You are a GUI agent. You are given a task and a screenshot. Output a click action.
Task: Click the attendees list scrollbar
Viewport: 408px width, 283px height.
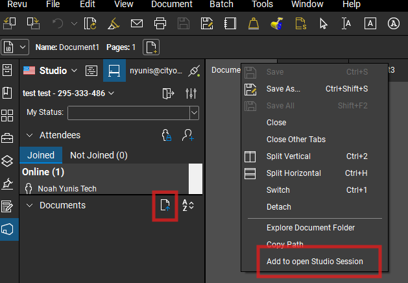(x=195, y=178)
